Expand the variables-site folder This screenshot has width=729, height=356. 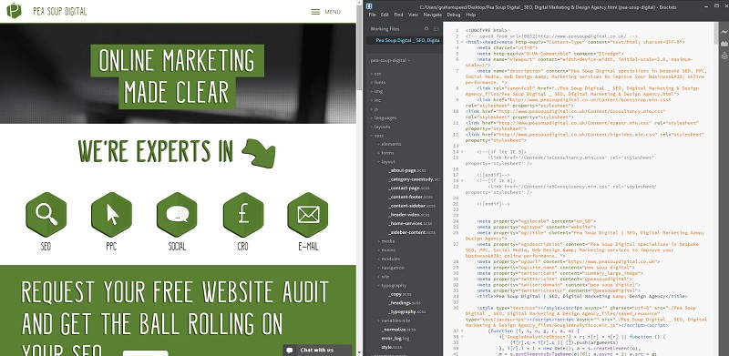pyautogui.click(x=395, y=320)
